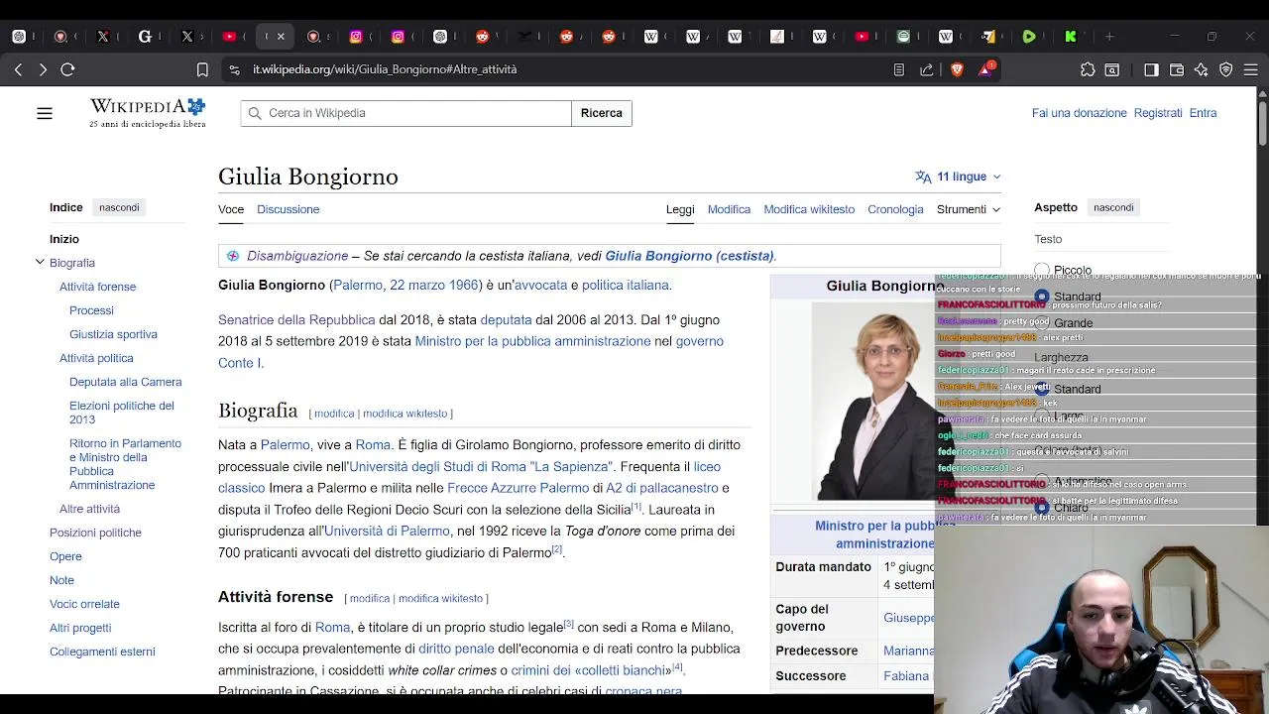Image resolution: width=1269 pixels, height=714 pixels.
Task: Jump to Inizio in Indice
Action: point(64,239)
